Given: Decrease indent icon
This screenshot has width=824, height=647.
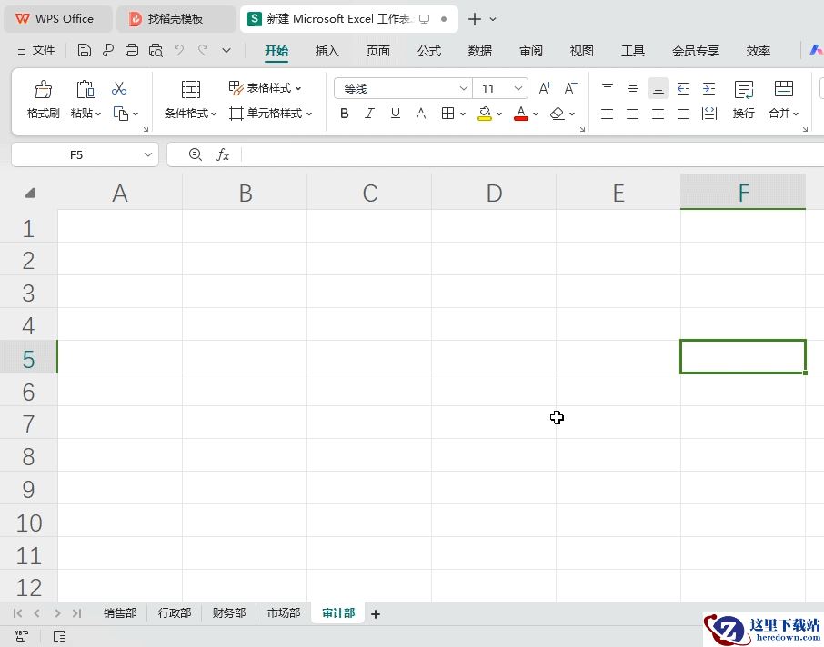Looking at the screenshot, I should [683, 88].
